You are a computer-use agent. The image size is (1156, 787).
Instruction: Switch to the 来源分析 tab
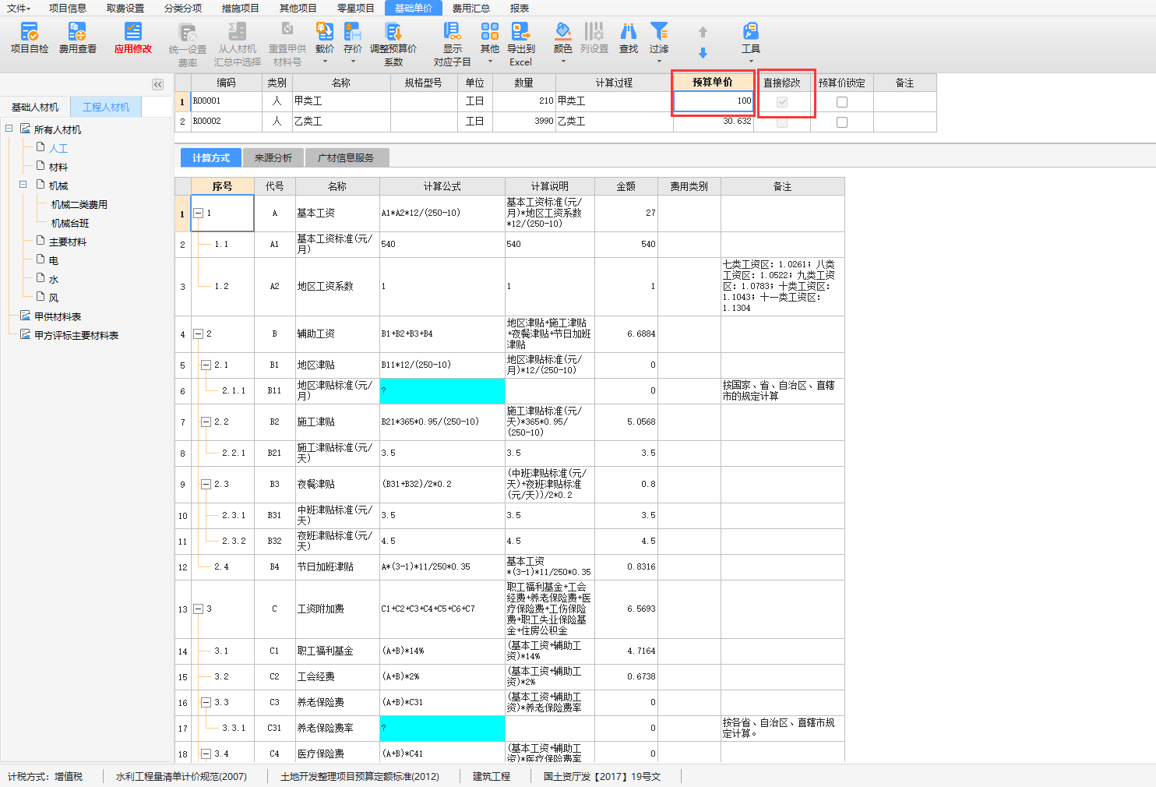coord(273,158)
